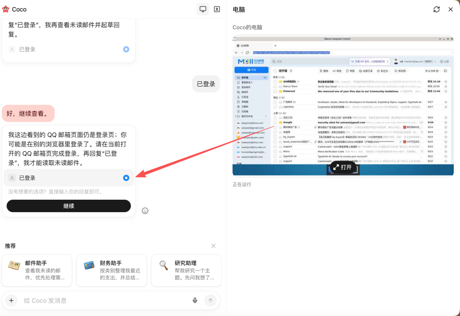
Task: Click the 写信 compose button in the preview
Action: point(251,70)
